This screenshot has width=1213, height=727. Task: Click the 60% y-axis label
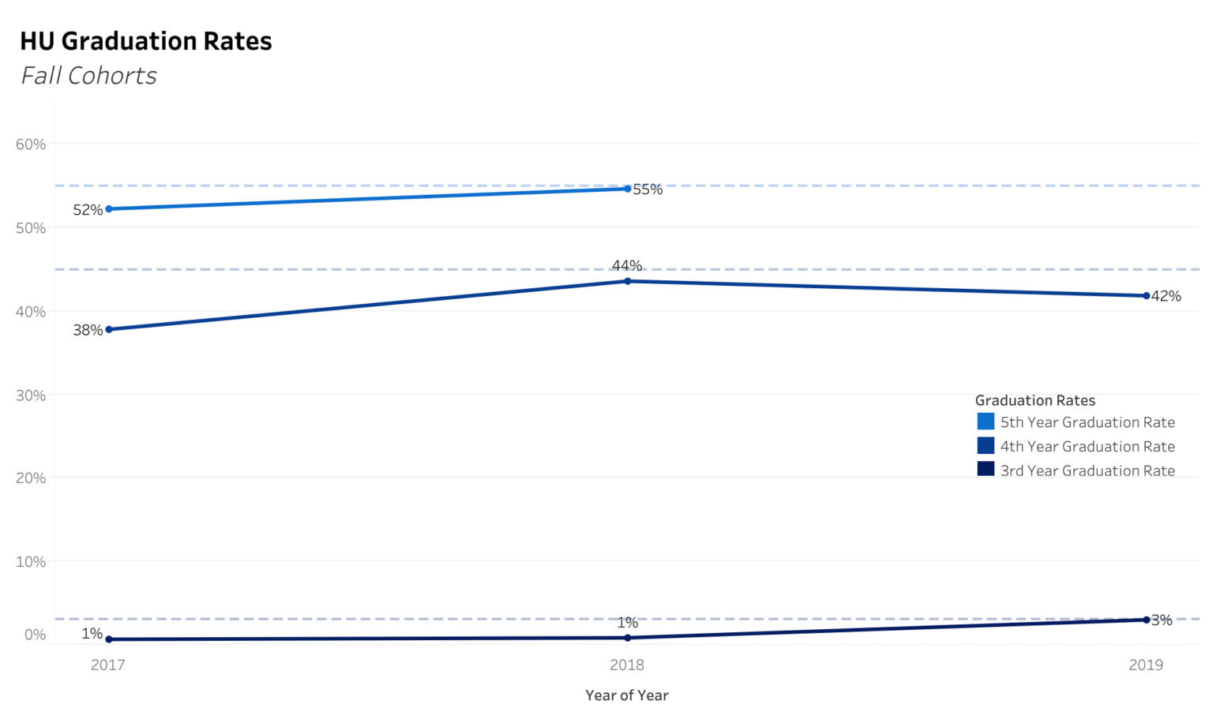pos(31,144)
